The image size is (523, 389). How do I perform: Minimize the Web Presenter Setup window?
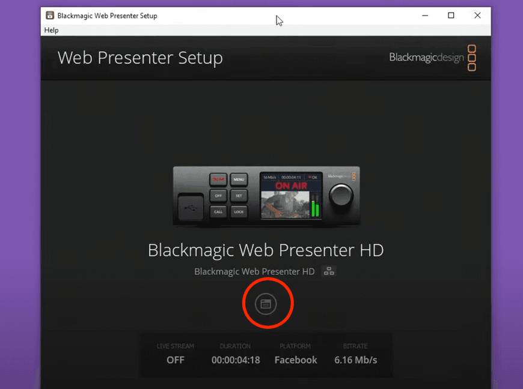pyautogui.click(x=425, y=16)
